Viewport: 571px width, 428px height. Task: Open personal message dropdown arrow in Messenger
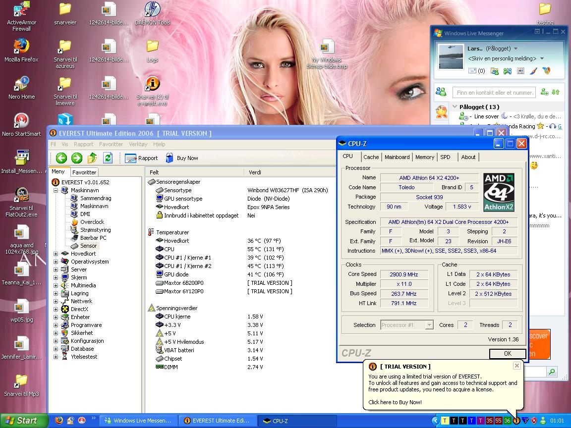point(542,58)
